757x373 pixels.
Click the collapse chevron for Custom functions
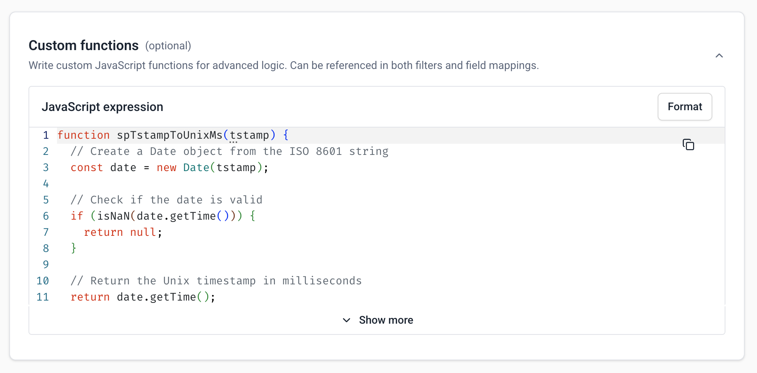[720, 55]
